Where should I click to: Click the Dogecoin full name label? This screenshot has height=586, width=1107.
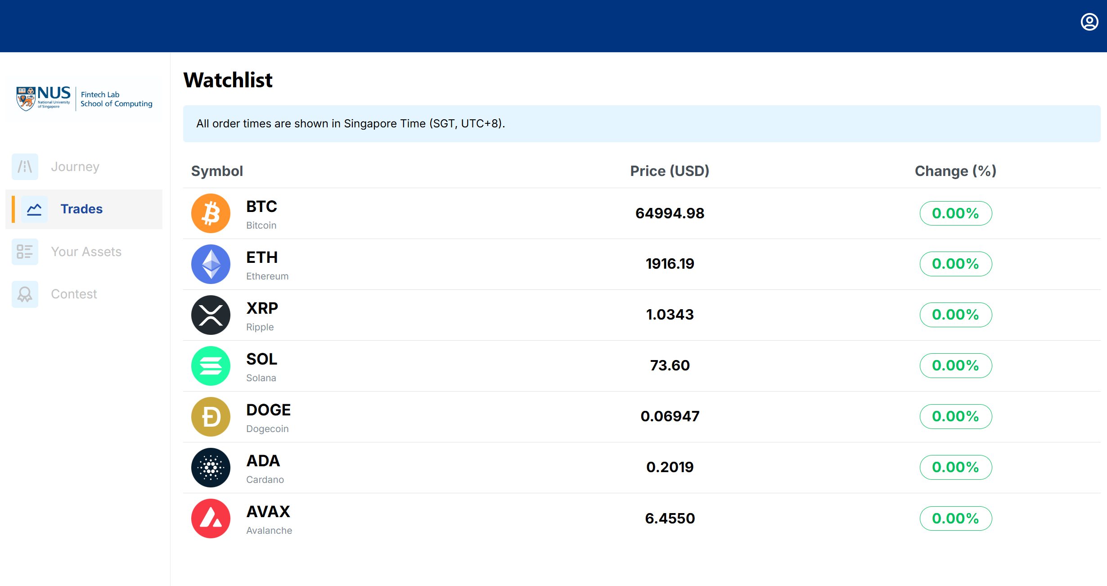tap(267, 429)
